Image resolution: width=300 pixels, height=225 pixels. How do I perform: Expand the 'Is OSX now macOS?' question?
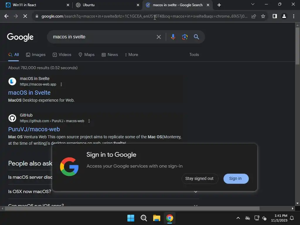coord(103,192)
